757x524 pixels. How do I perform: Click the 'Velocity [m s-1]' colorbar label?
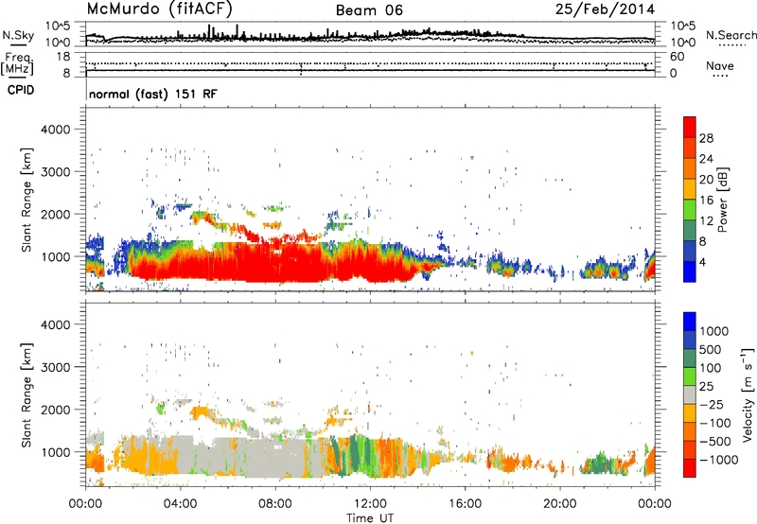(x=748, y=394)
